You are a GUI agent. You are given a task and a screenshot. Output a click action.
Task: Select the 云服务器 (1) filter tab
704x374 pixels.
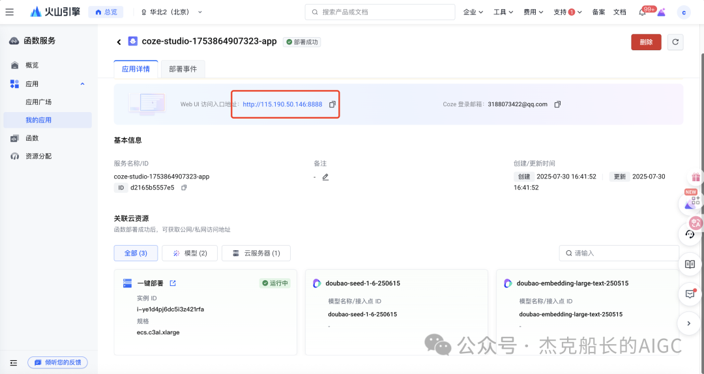click(x=256, y=253)
